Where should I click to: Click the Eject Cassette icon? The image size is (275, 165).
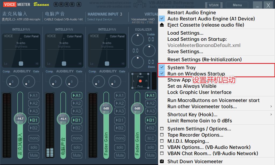point(162,25)
